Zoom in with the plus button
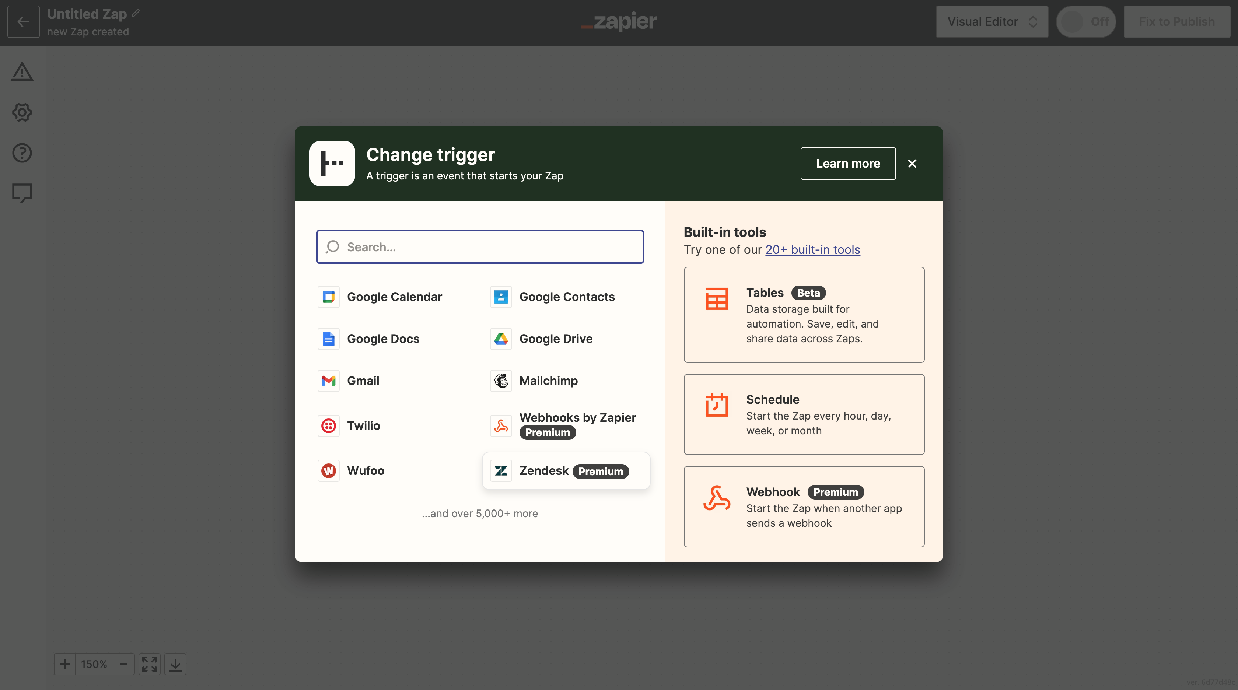 point(65,664)
